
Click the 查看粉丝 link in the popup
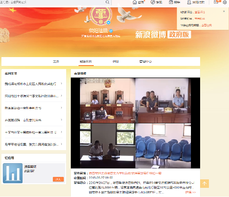point(200,19)
